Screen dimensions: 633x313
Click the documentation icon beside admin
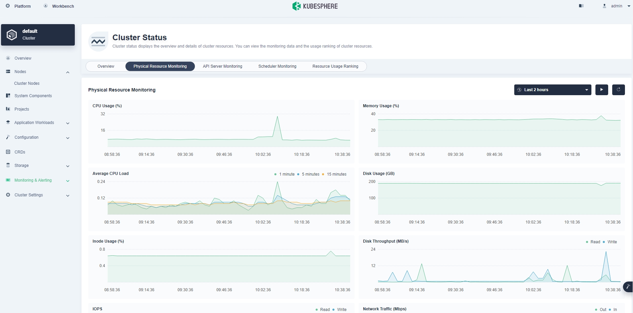pyautogui.click(x=581, y=6)
